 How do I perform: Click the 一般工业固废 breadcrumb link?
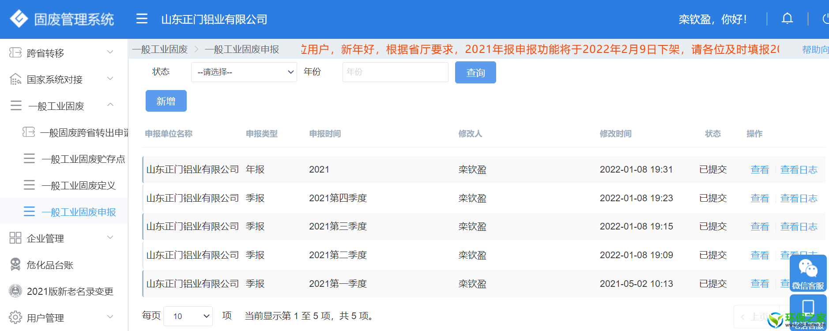[x=160, y=49]
